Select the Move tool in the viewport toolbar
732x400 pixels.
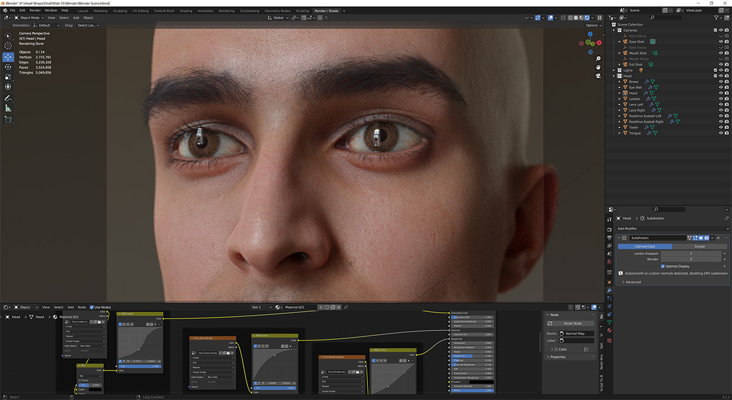(8, 57)
